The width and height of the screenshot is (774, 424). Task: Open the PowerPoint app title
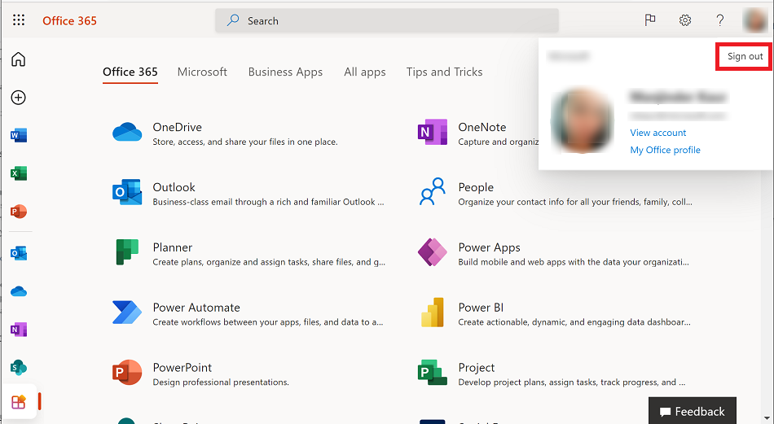(x=183, y=368)
